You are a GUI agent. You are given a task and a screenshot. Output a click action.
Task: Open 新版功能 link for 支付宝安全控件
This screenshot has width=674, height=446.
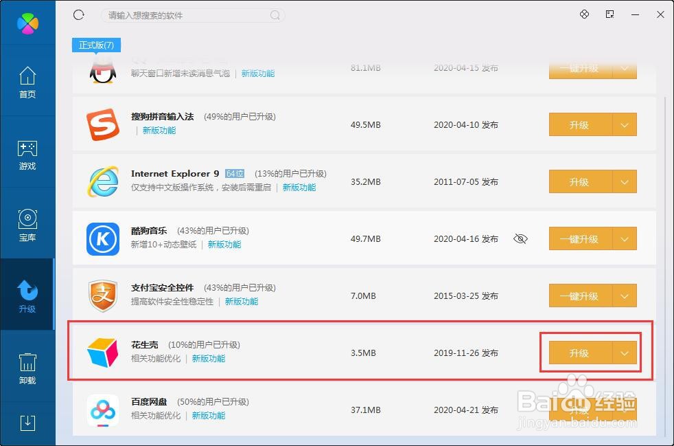tap(242, 302)
